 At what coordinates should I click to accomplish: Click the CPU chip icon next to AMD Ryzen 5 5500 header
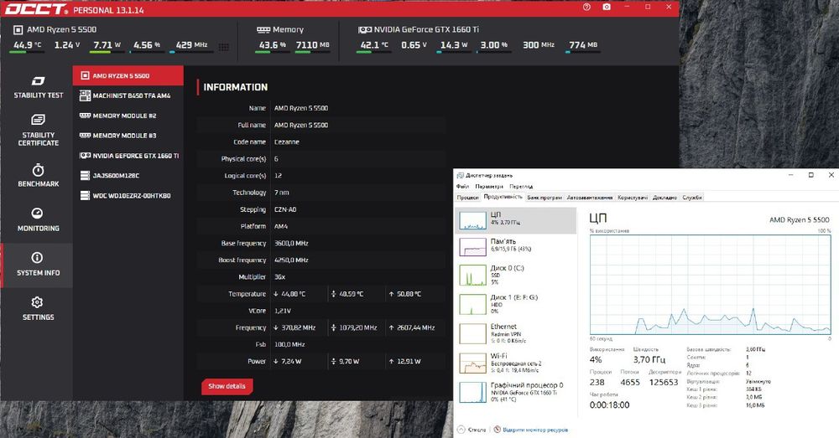(x=18, y=30)
